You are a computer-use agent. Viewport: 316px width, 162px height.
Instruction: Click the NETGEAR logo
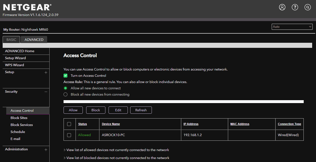27,8
